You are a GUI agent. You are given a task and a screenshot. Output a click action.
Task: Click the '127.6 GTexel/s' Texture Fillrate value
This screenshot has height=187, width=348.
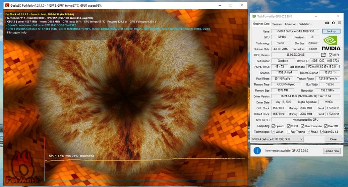[x=328, y=79]
